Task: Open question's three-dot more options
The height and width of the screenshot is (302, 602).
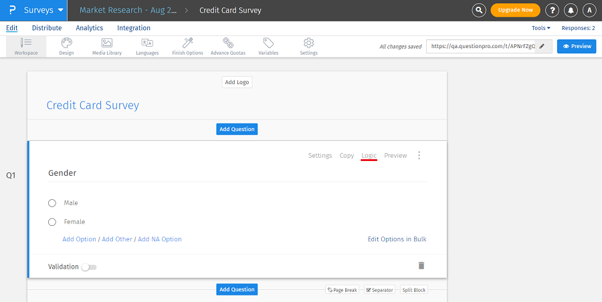Action: pos(419,156)
